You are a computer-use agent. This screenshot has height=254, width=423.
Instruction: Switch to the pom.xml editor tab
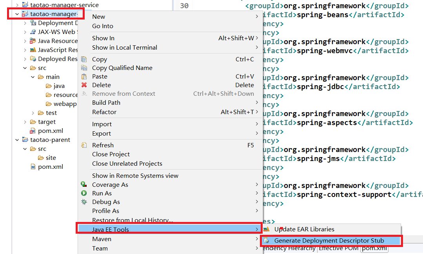(x=374, y=248)
